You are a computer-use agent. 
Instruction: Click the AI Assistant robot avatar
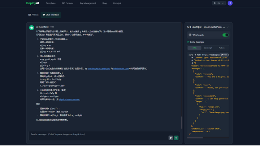point(31,28)
